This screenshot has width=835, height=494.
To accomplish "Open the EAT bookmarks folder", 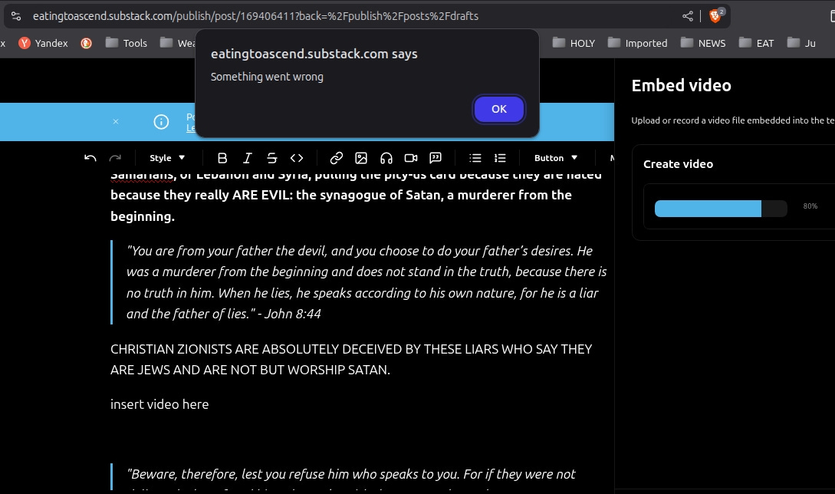I will 756,43.
